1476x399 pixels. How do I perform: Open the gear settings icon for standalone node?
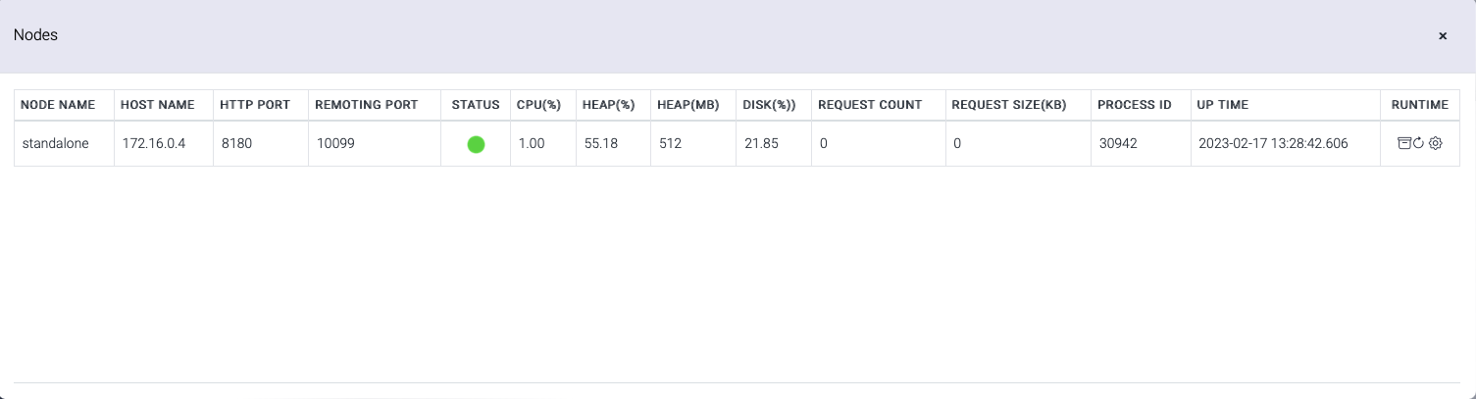(x=1435, y=143)
